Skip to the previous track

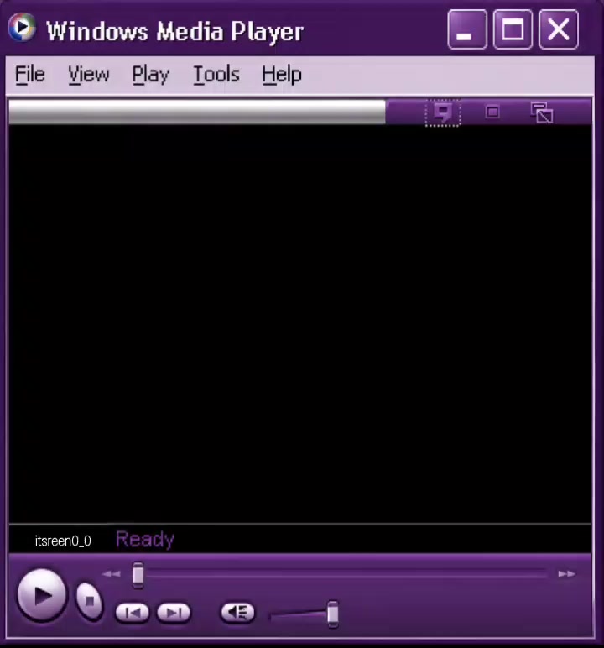click(x=133, y=613)
